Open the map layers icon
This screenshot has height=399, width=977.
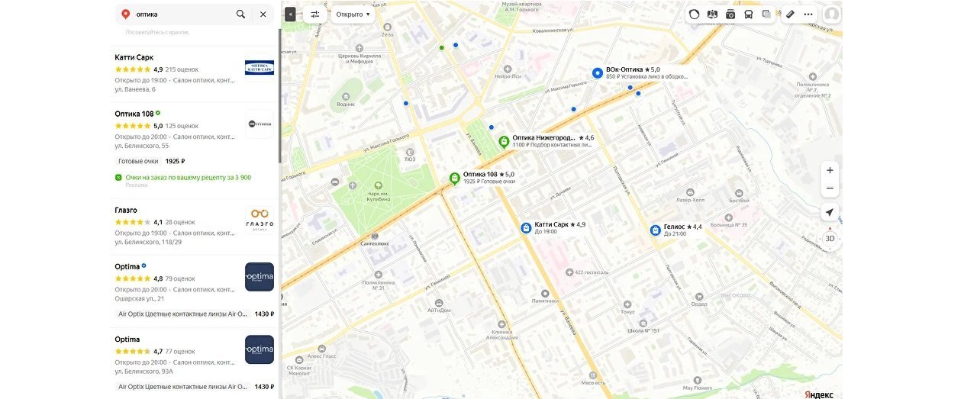pyautogui.click(x=767, y=14)
